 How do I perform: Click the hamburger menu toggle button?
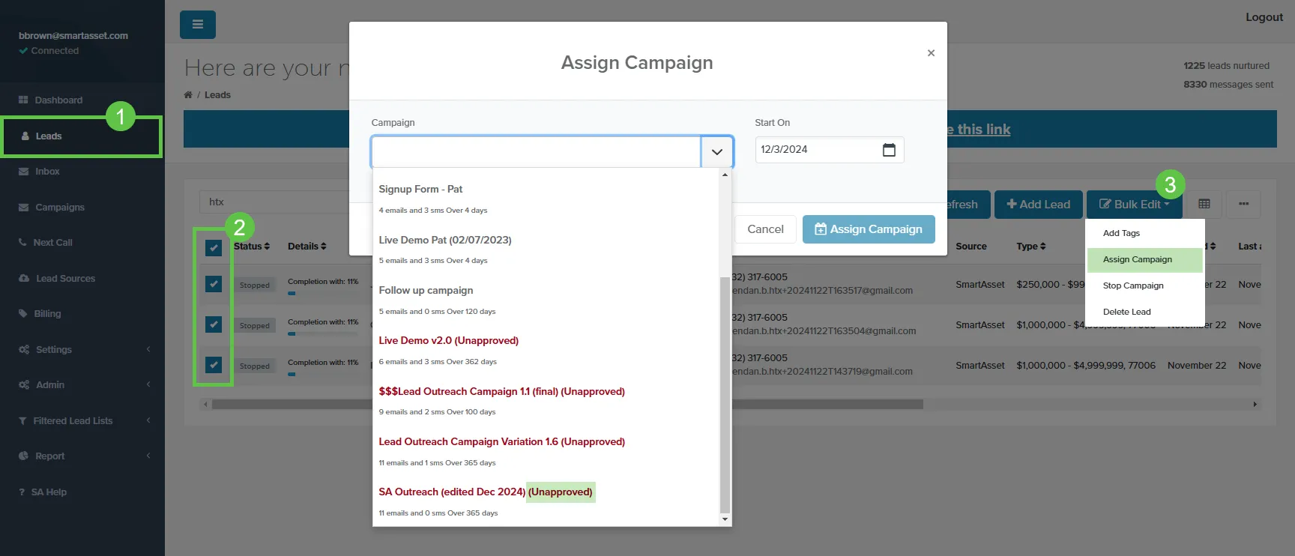click(198, 25)
